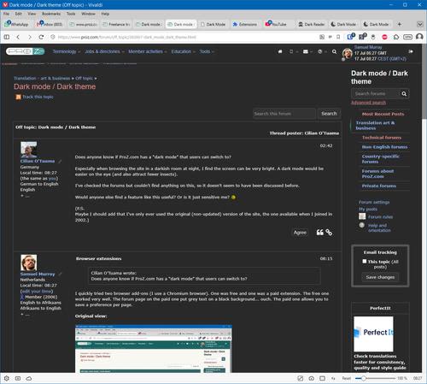The height and width of the screenshot is (384, 427).
Task: Expand the Jobs & directories dropdown
Action: tap(104, 51)
